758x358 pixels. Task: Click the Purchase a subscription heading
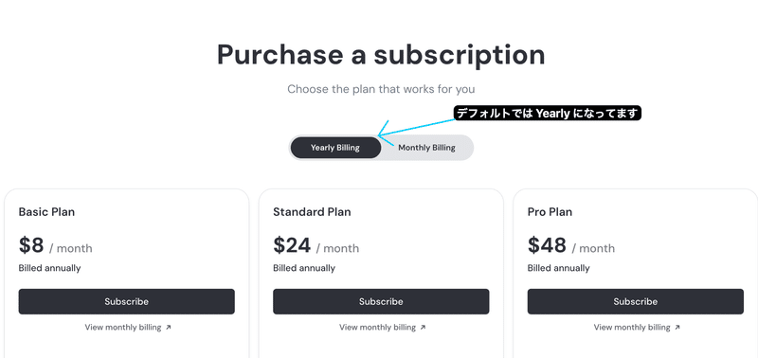[x=381, y=55]
